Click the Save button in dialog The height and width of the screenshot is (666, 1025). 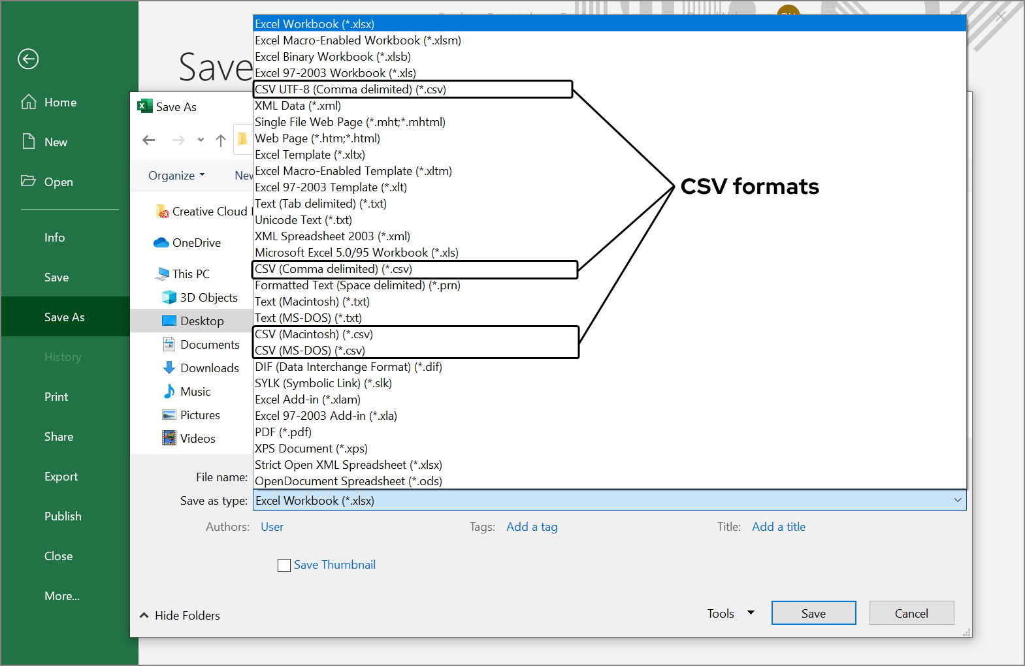(813, 613)
